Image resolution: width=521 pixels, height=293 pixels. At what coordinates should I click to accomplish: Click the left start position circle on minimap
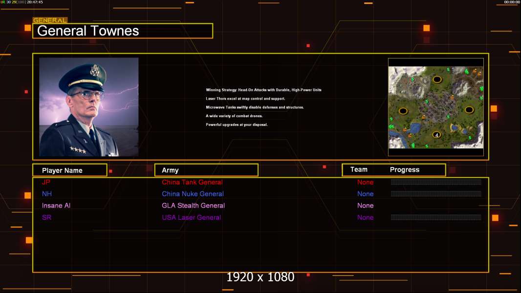click(403, 111)
